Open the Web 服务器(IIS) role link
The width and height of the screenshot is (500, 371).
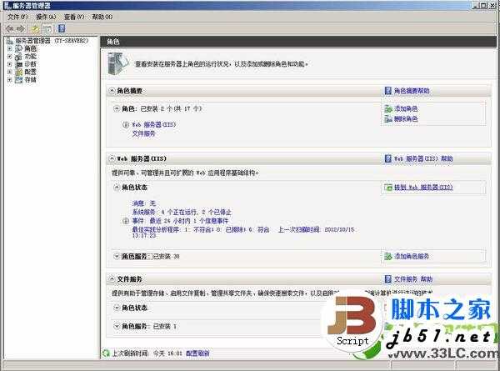pyautogui.click(x=153, y=124)
